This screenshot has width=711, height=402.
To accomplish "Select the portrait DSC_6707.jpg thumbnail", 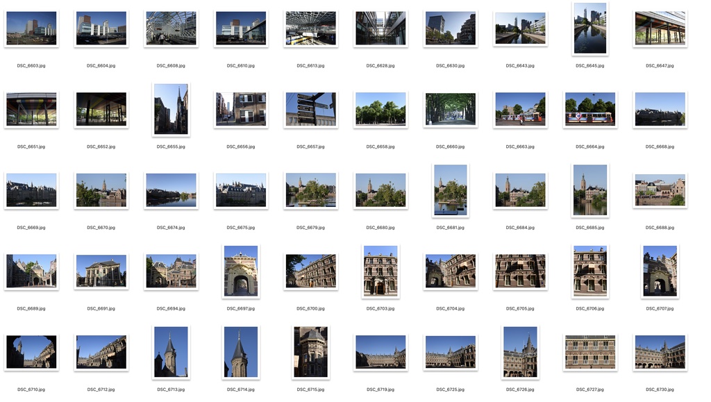I will (660, 271).
